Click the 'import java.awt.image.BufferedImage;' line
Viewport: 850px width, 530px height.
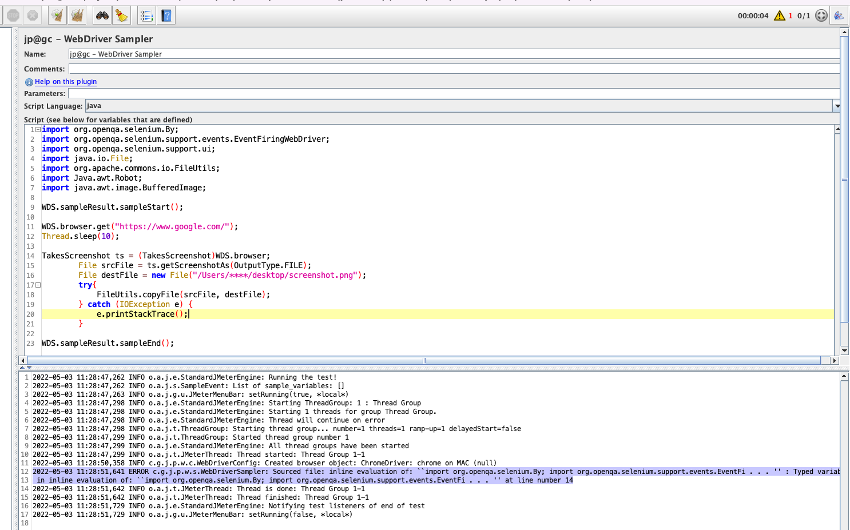[x=124, y=188]
